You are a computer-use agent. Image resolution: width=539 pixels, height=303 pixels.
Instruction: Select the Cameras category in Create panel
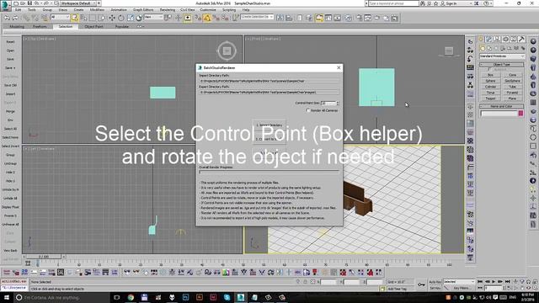point(503,49)
